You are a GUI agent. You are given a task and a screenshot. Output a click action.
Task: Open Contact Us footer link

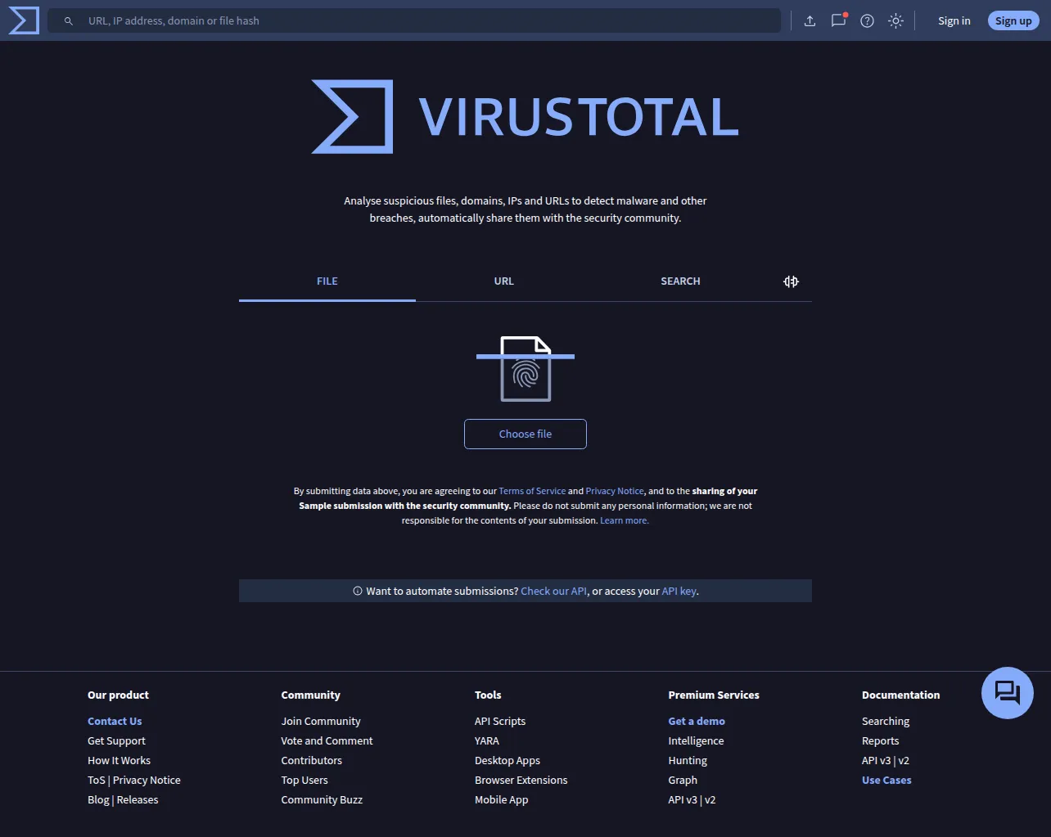click(115, 722)
